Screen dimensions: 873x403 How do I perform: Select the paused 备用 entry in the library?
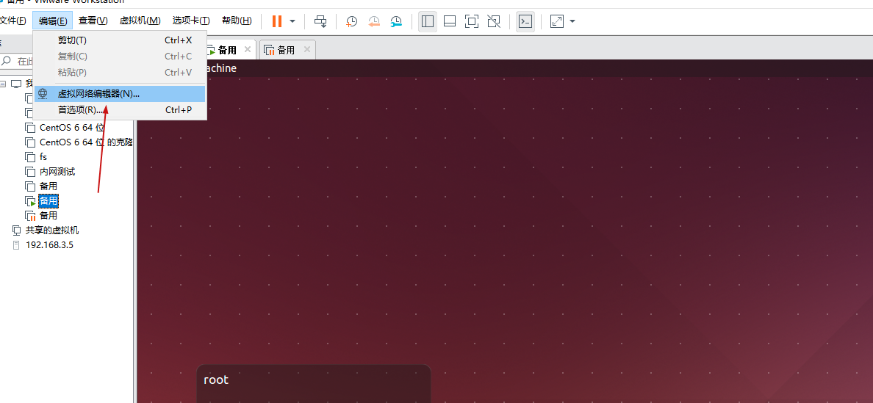click(48, 215)
